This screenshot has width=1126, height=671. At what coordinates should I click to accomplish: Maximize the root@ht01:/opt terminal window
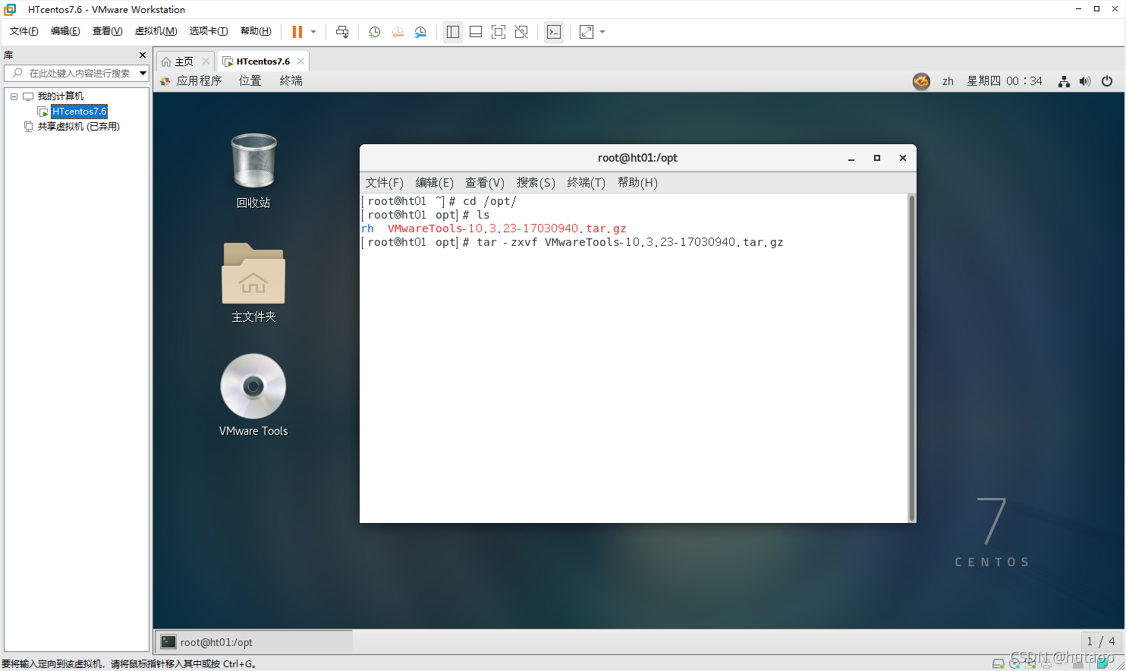click(877, 158)
